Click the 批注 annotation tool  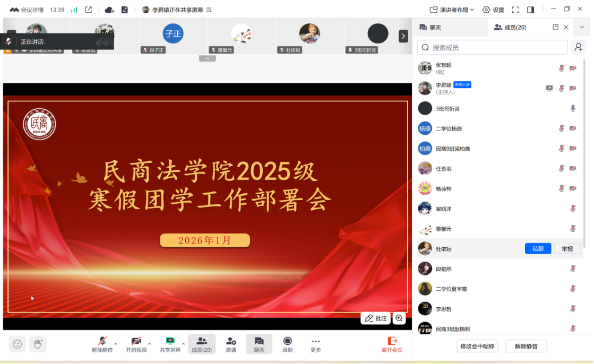point(376,318)
